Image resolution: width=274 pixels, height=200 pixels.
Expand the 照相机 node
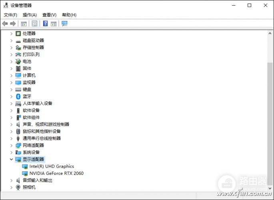[11, 187]
